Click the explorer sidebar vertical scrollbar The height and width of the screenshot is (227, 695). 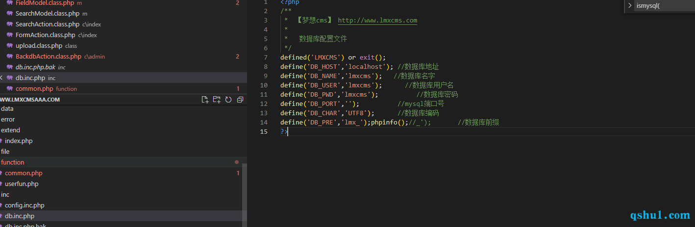pos(245,195)
